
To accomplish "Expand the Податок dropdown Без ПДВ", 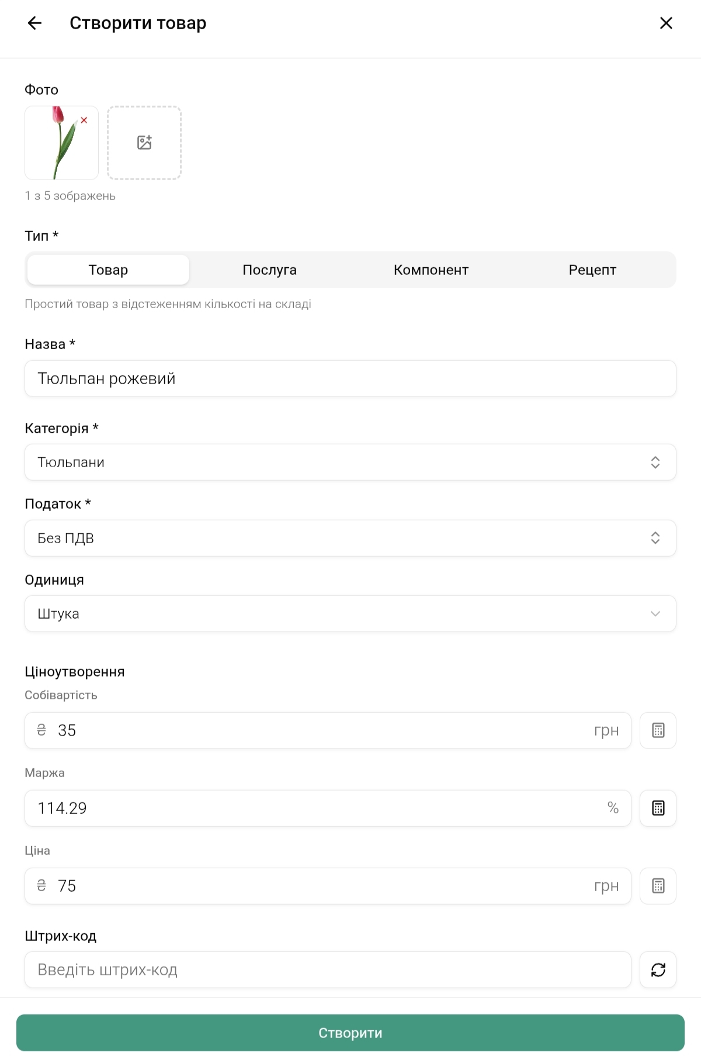I will click(x=350, y=538).
